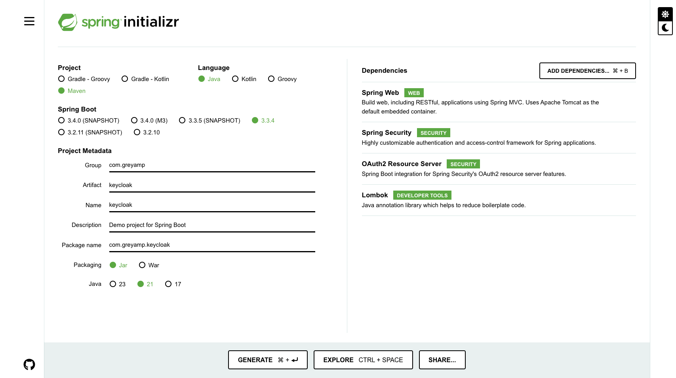
Task: Choose Java language
Action: pyautogui.click(x=209, y=79)
